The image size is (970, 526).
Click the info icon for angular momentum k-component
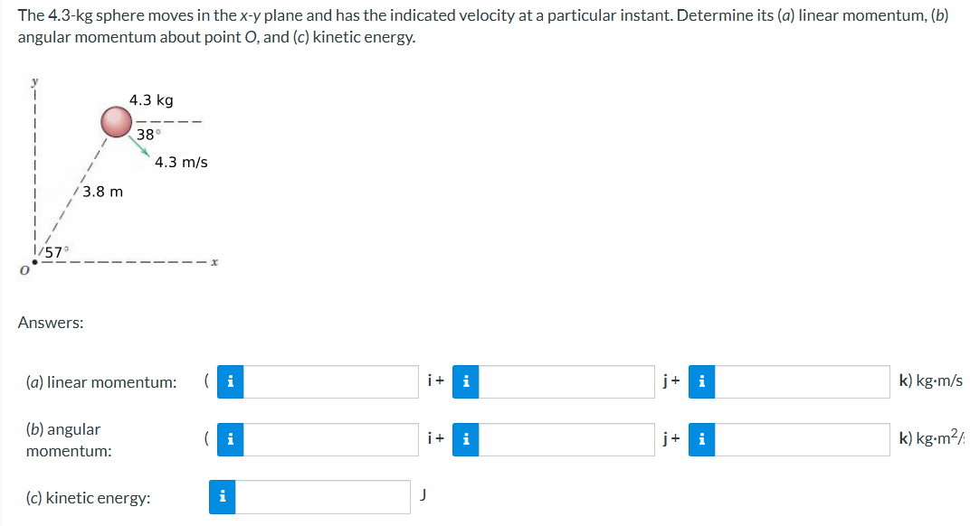[x=701, y=440]
